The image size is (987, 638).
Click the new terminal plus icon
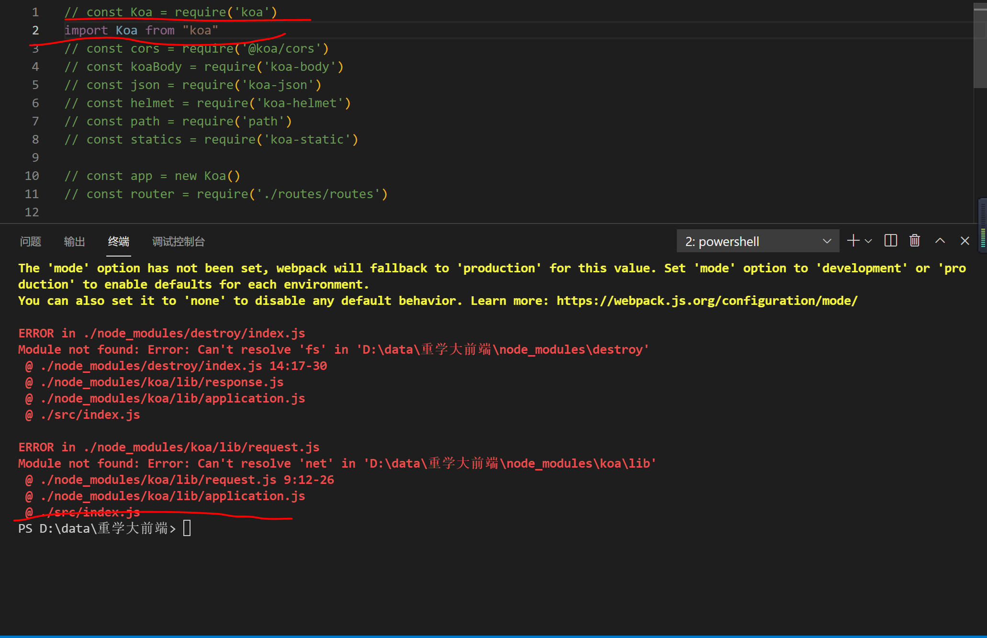[853, 241]
